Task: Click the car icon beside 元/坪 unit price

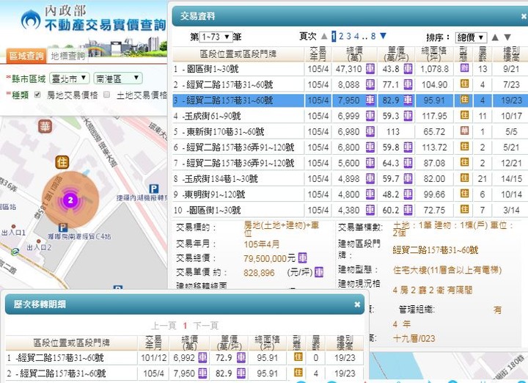Action: point(319,272)
